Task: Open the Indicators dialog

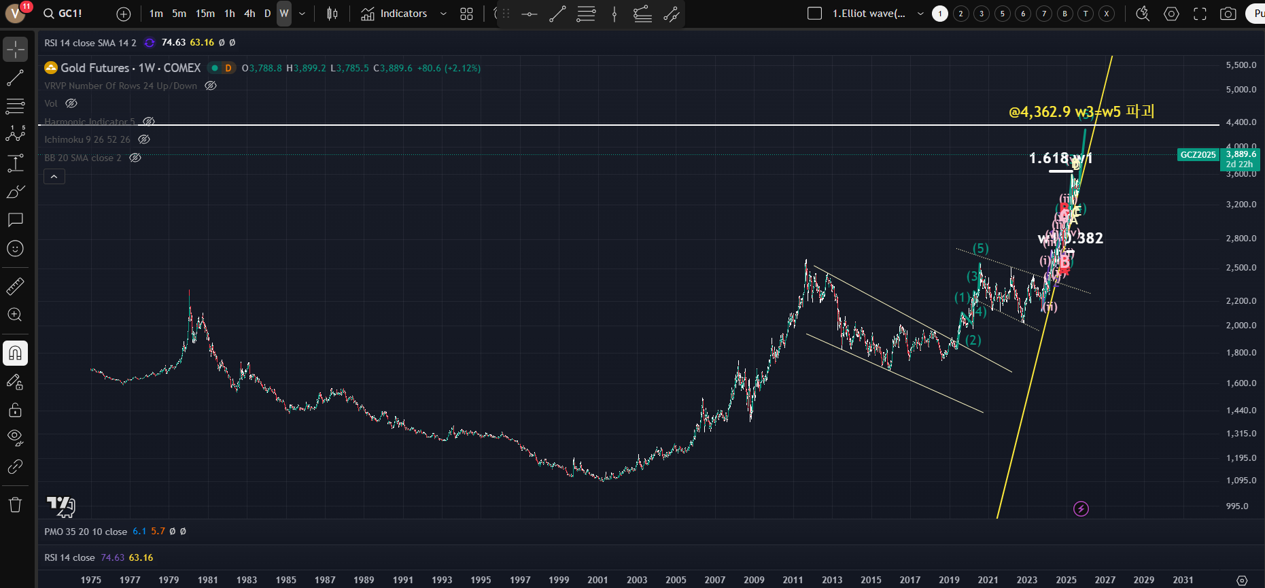Action: click(x=394, y=14)
